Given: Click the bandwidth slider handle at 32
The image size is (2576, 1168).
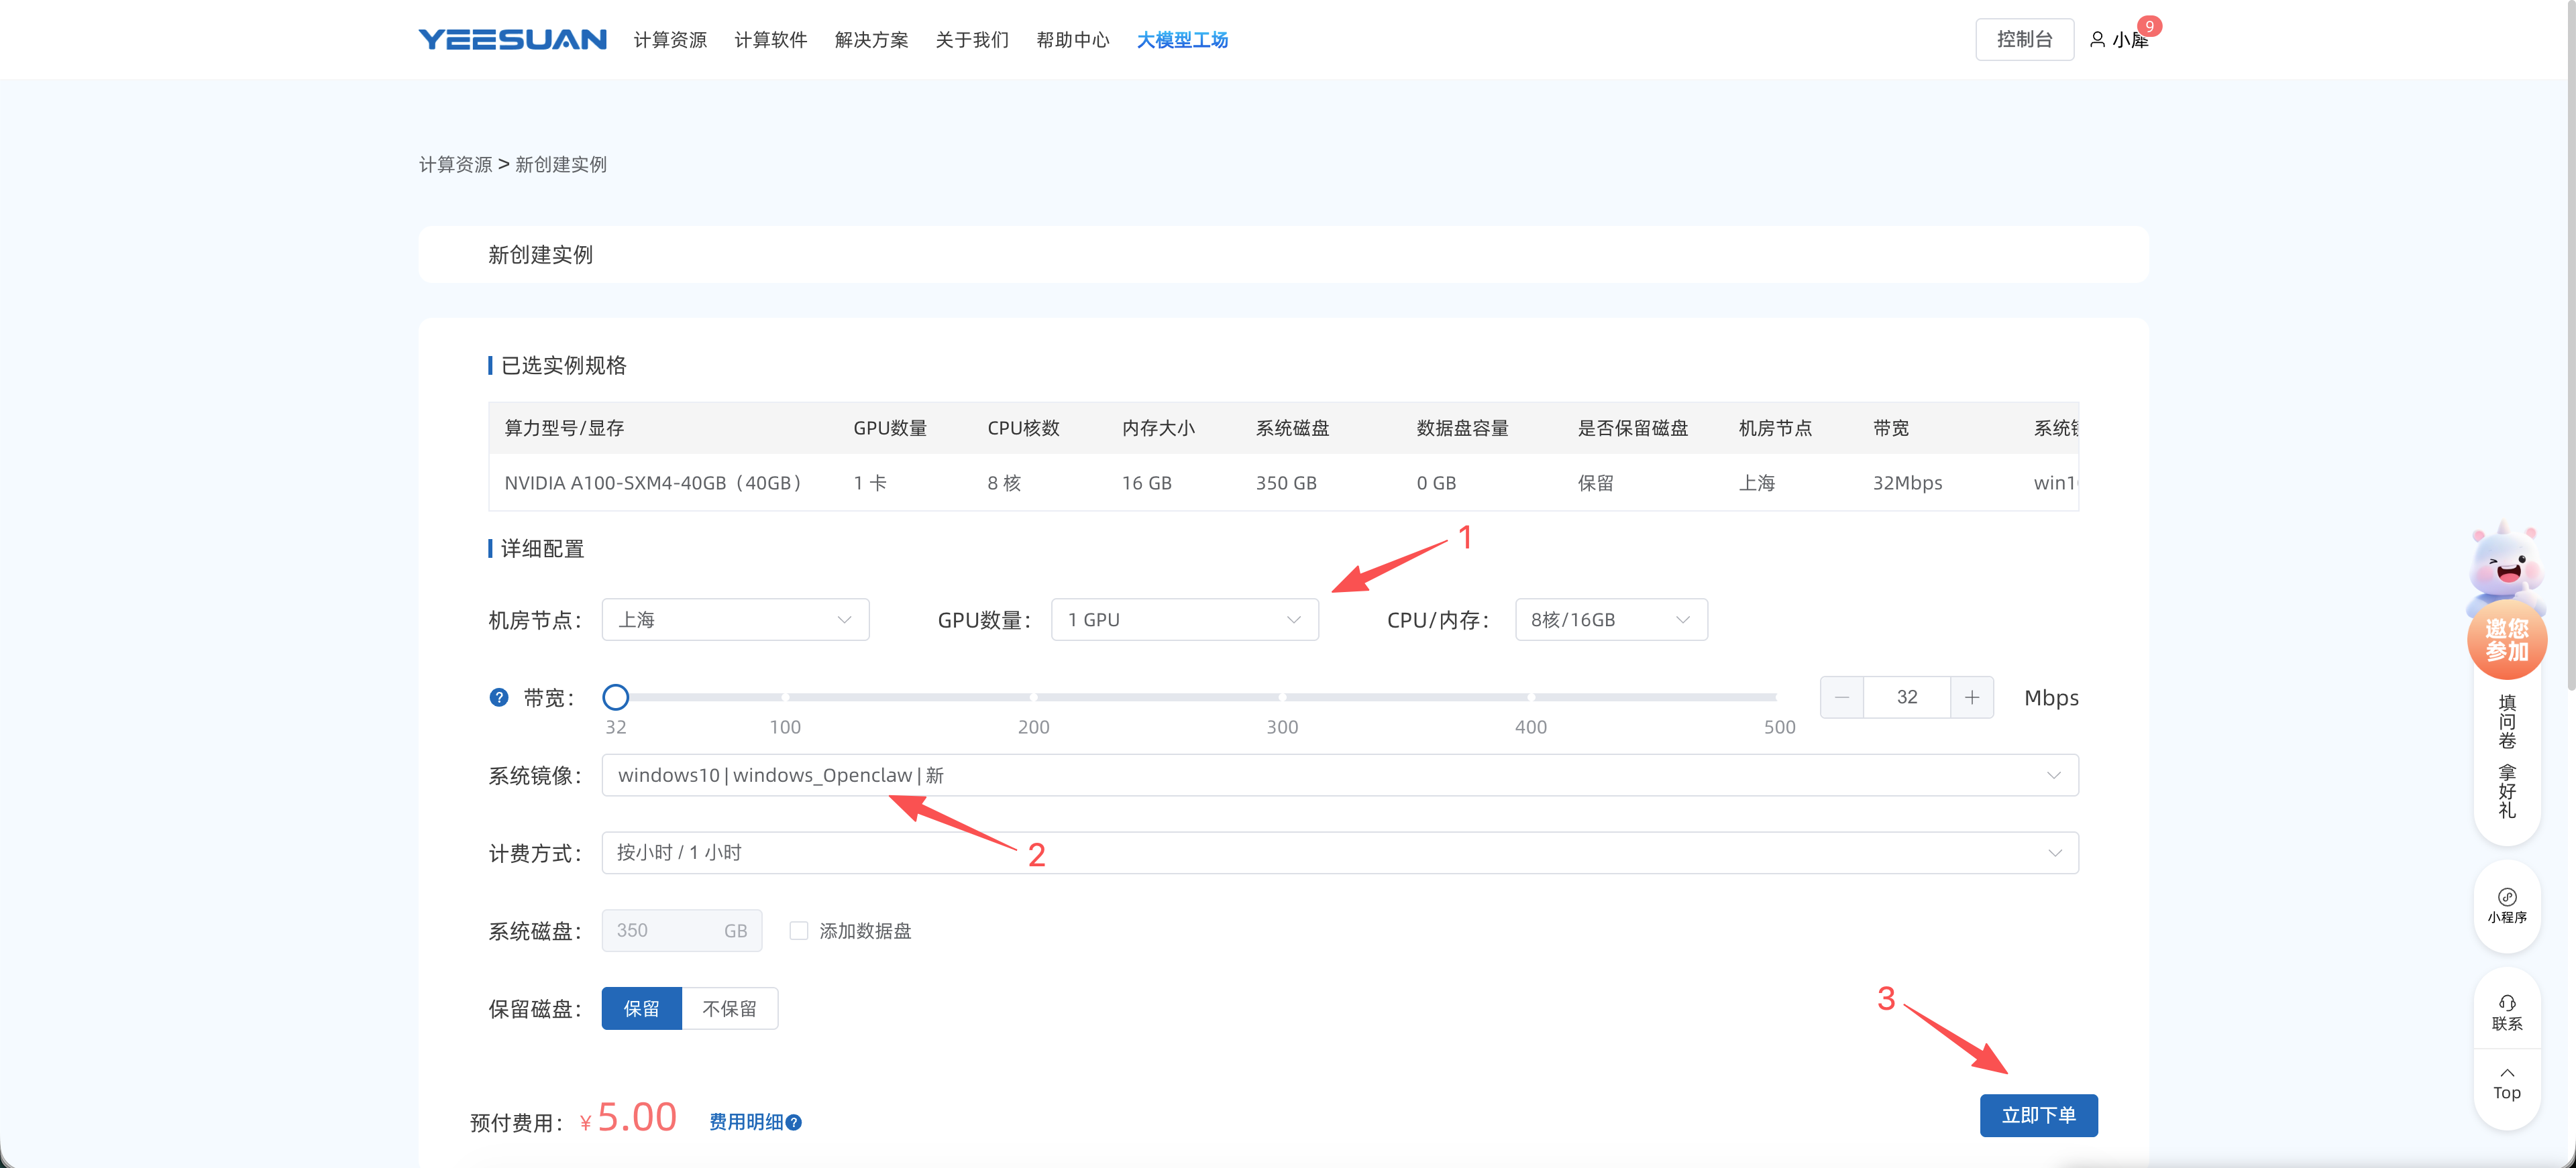Looking at the screenshot, I should (615, 697).
